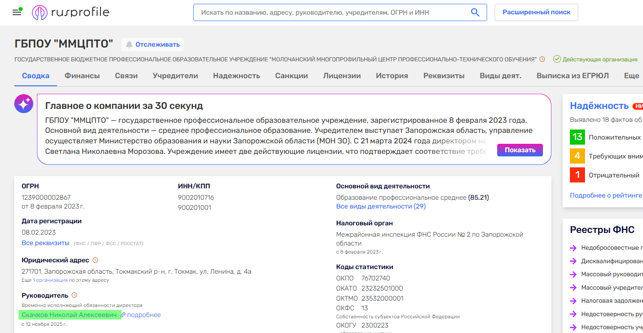Click the rusprofile logo
Screen dimensions: 643x333
(x=71, y=12)
